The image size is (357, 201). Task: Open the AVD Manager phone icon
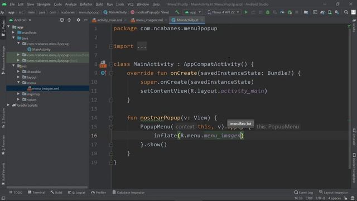(330, 12)
